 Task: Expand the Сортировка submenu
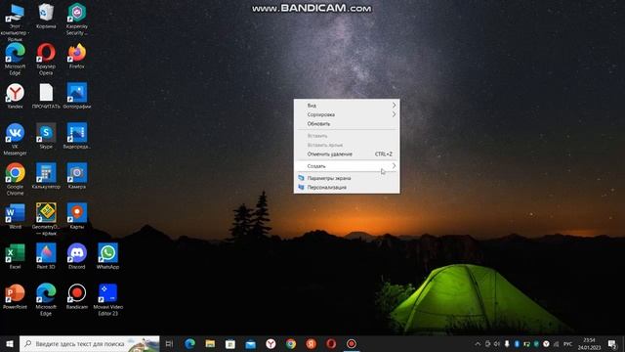click(347, 114)
